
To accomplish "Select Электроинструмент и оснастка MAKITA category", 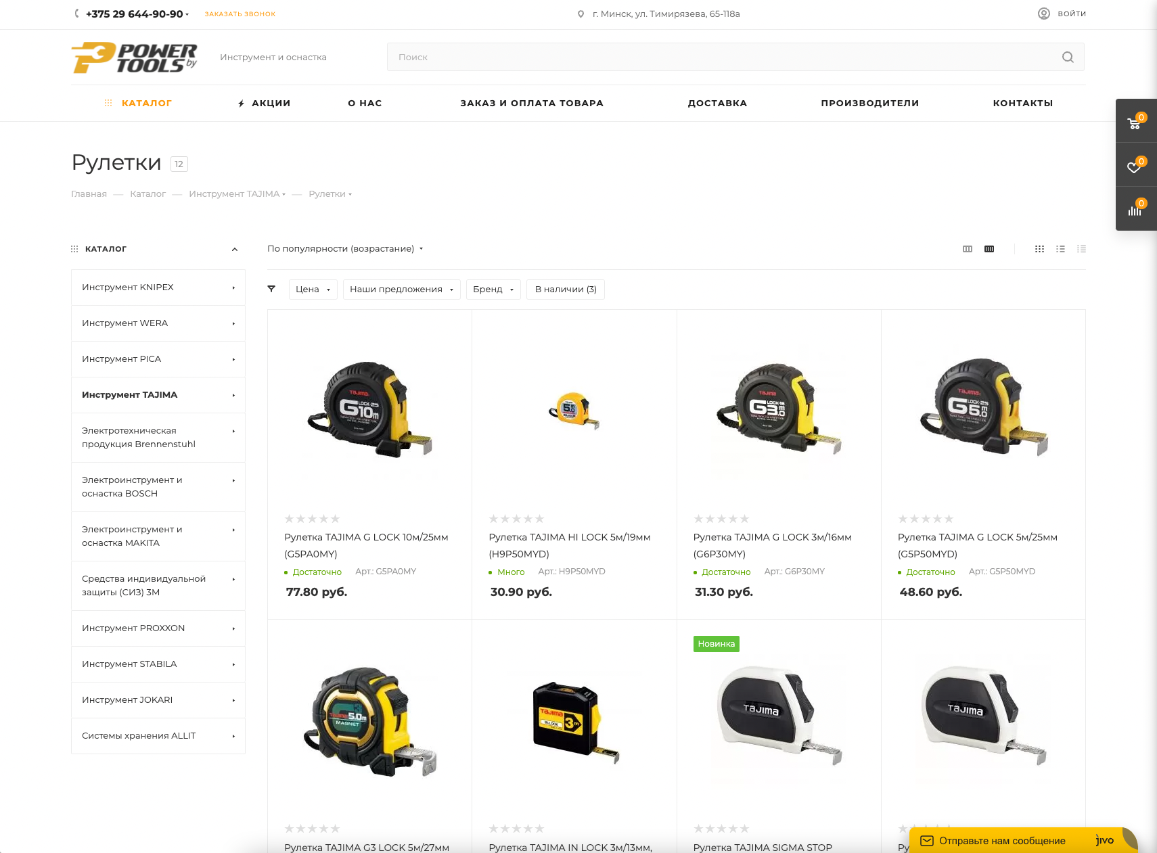I will pyautogui.click(x=158, y=536).
